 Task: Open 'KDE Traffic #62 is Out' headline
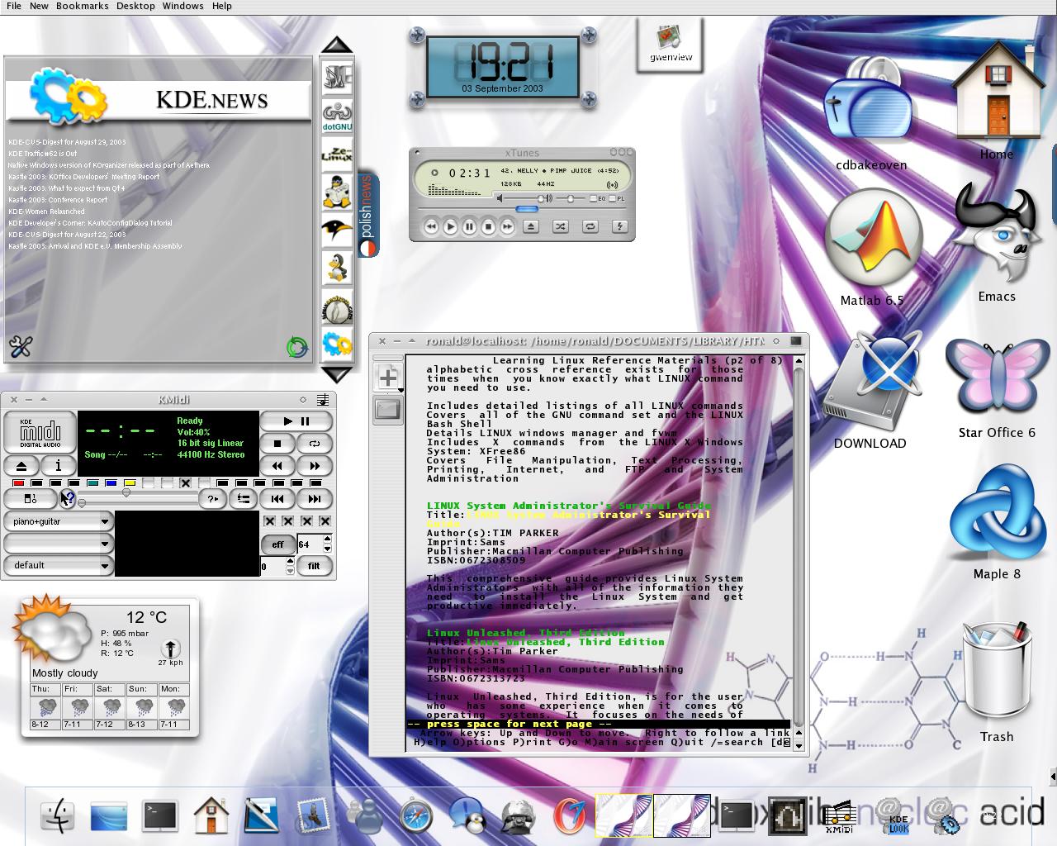pyautogui.click(x=43, y=154)
